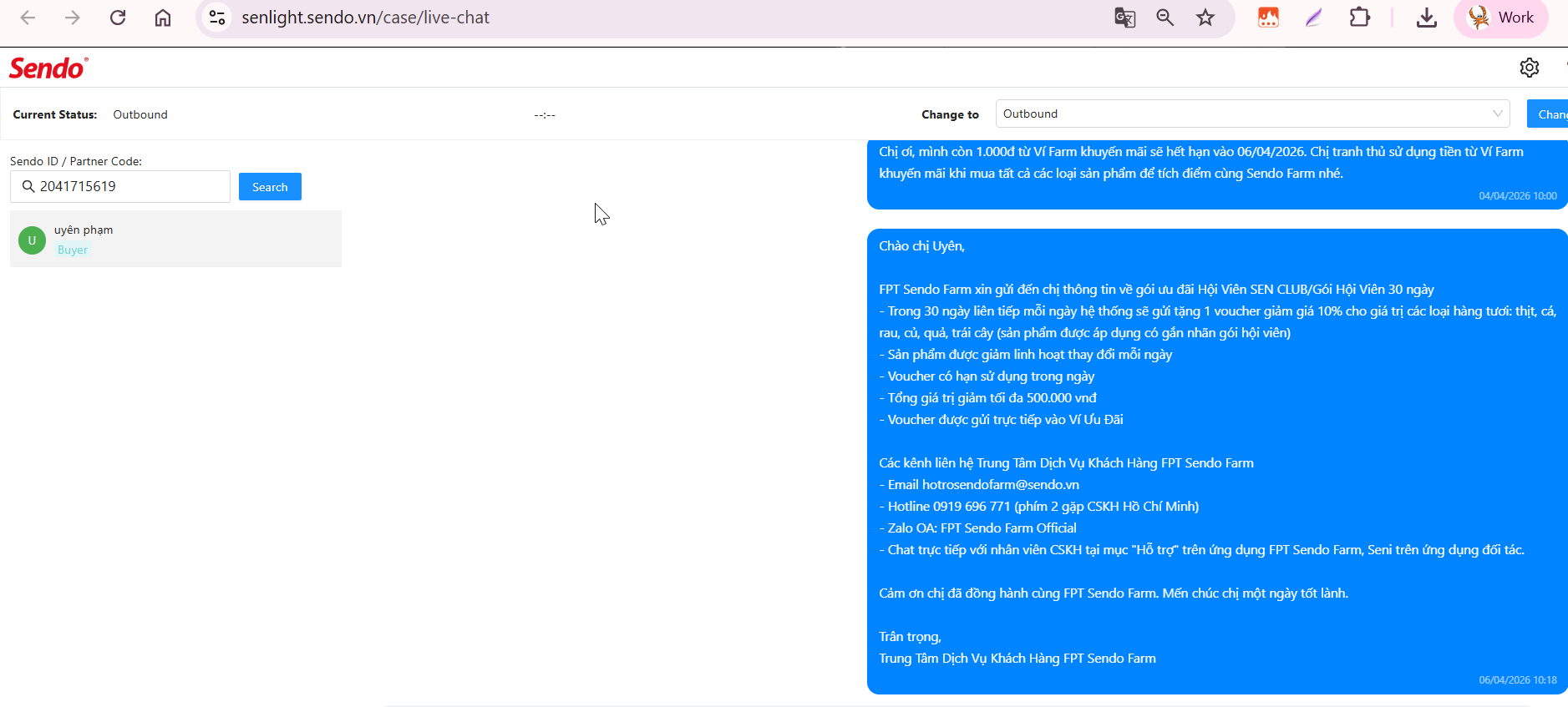
Task: Click the 'Tổng giá trị giảm tối đa 500.000 vnđ' line
Action: 987,398
